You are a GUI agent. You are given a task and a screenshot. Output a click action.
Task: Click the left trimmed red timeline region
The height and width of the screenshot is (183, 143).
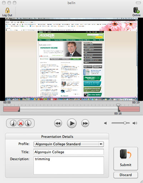tap(11, 109)
